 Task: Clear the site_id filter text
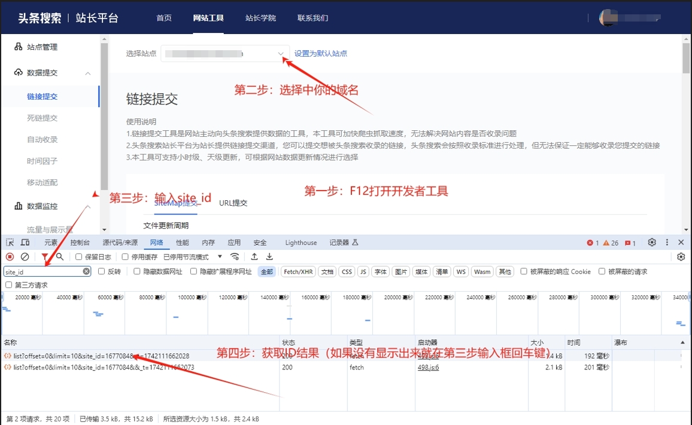86,271
